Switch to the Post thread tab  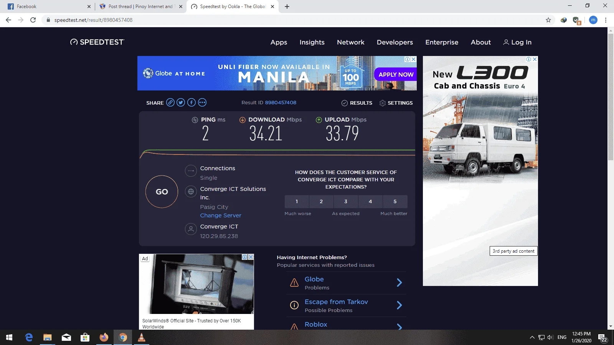click(x=140, y=7)
